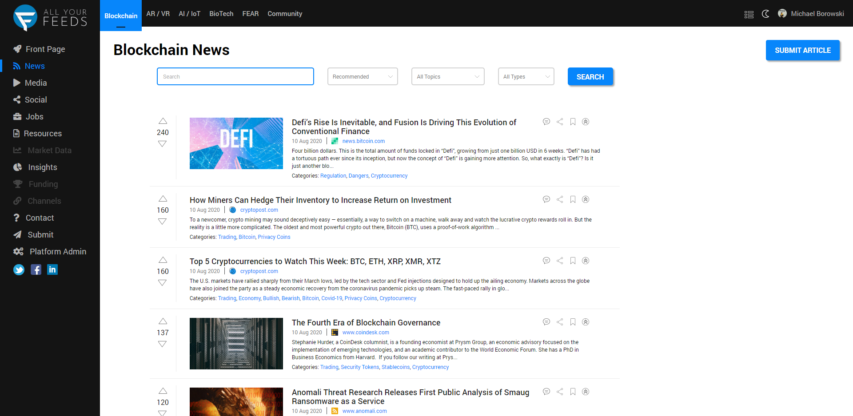This screenshot has width=853, height=416.
Task: Select Media in sidebar
Action: click(30, 83)
